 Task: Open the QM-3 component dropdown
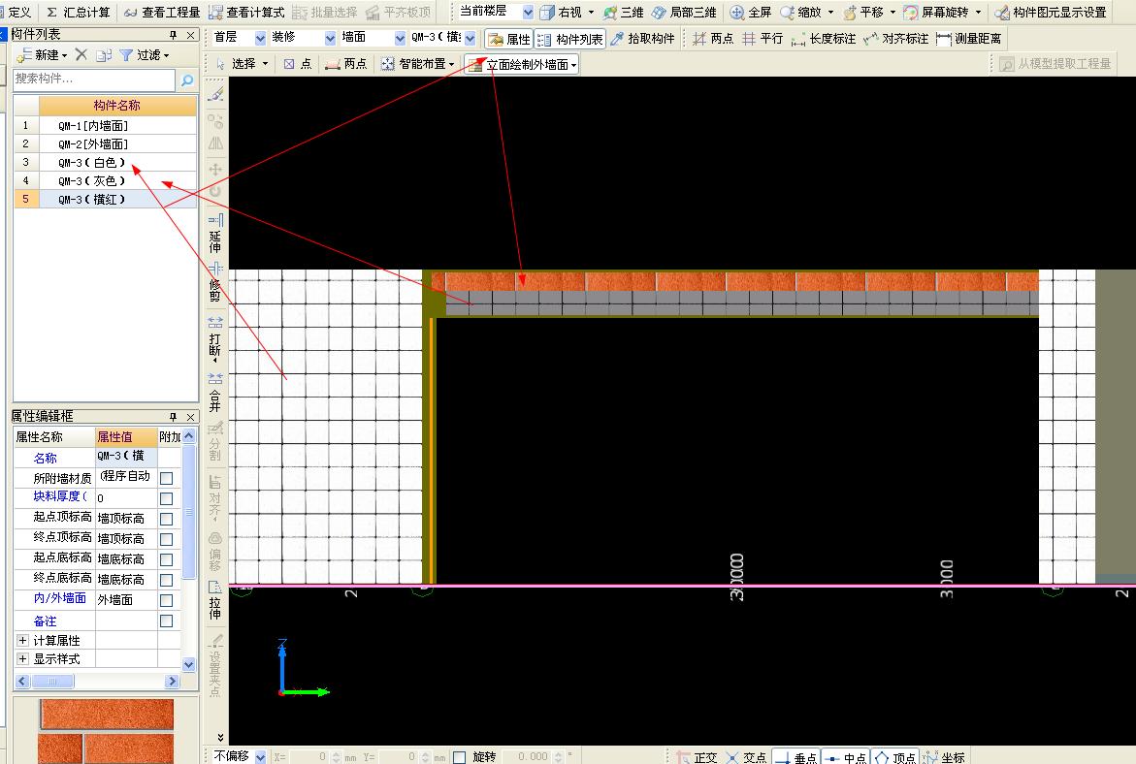point(470,38)
